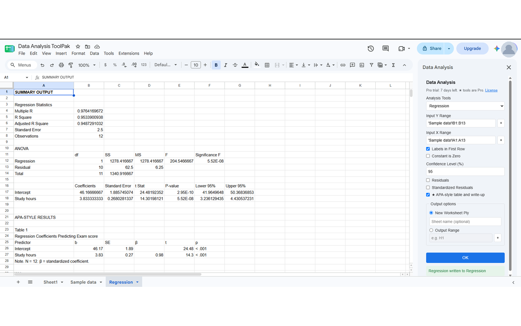
Task: Close the Data Analysis side panel
Action: [509, 67]
